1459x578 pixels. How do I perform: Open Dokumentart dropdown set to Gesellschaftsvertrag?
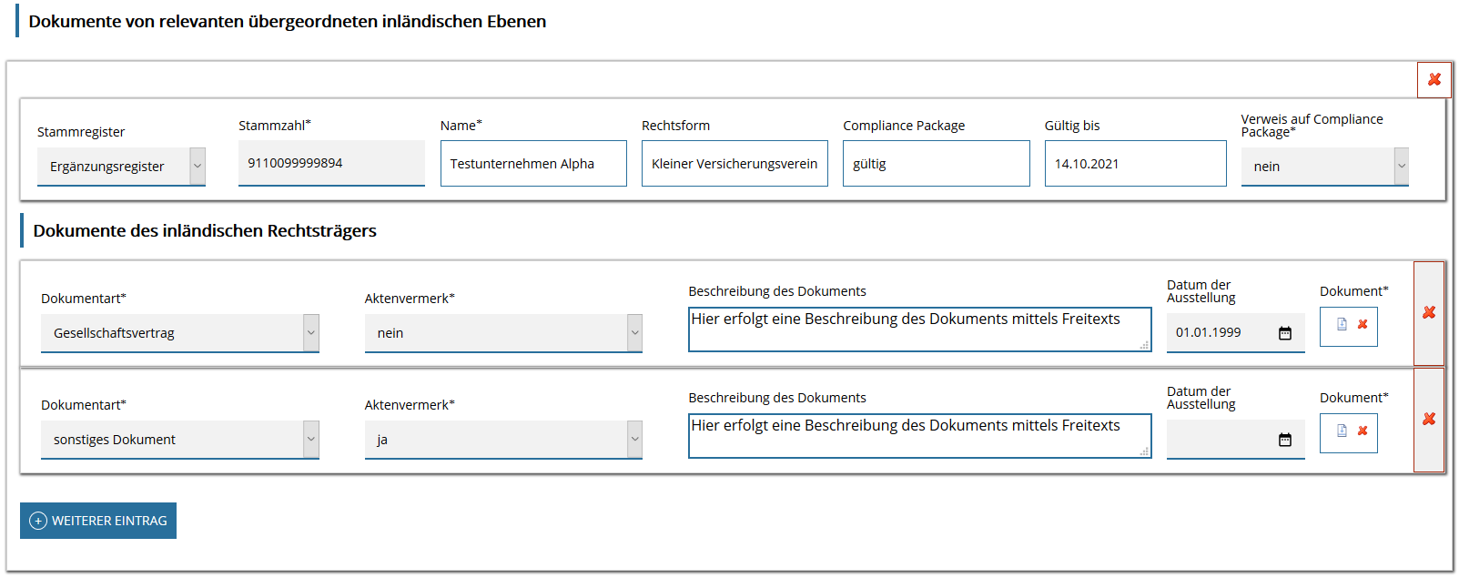(x=179, y=333)
